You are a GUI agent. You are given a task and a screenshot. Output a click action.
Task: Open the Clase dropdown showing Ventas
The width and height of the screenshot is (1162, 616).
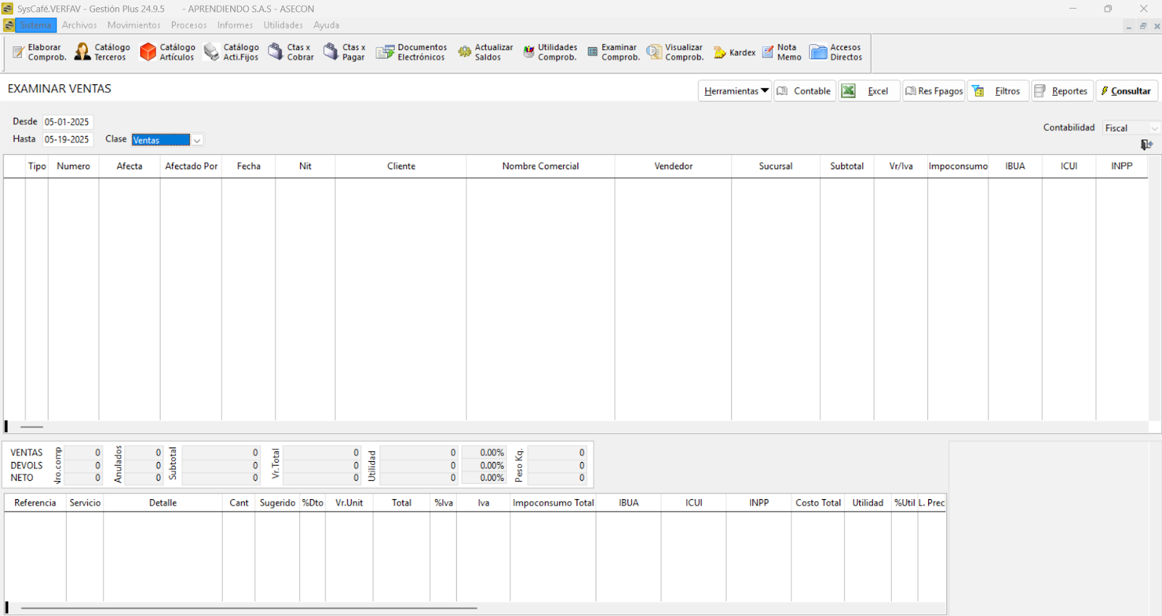(x=197, y=140)
